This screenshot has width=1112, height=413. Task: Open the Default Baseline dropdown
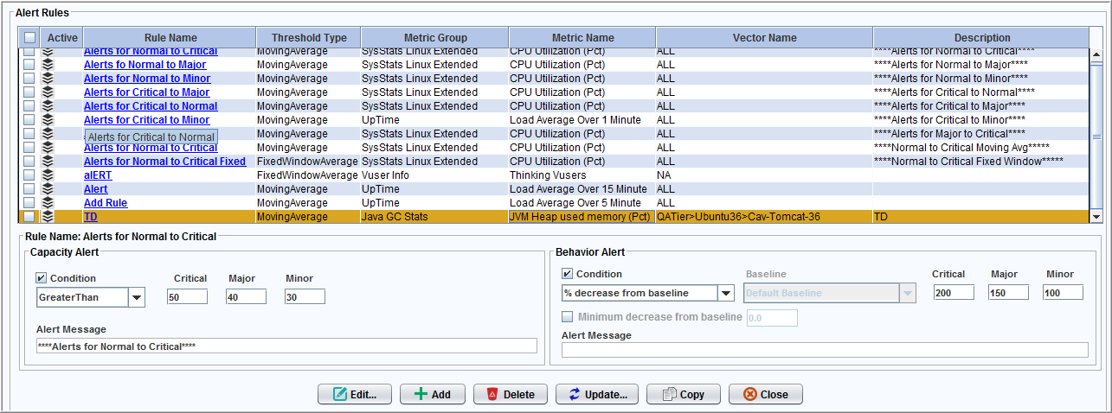pyautogui.click(x=907, y=294)
